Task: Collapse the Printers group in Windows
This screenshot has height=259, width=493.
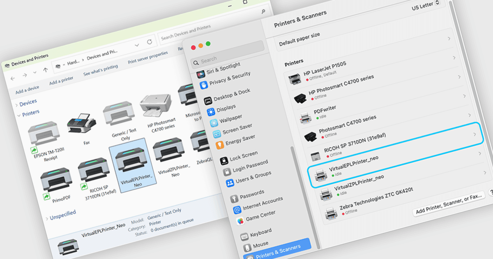Action: coord(19,116)
